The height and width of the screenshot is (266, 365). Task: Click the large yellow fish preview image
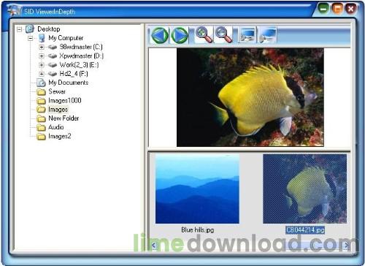pos(250,97)
